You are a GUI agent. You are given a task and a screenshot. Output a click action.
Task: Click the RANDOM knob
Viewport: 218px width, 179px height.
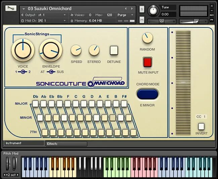(x=147, y=38)
